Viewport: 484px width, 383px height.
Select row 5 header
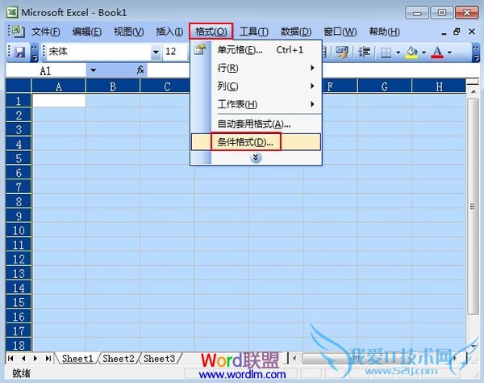coord(19,158)
